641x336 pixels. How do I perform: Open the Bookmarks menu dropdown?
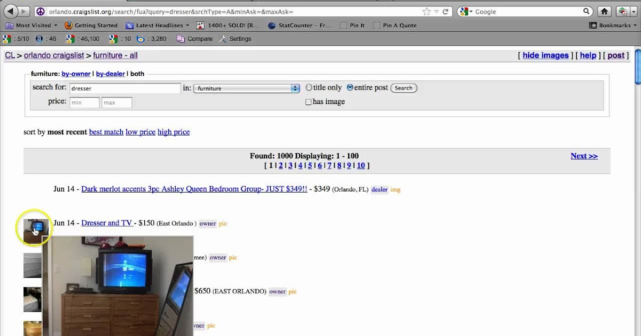[x=613, y=25]
